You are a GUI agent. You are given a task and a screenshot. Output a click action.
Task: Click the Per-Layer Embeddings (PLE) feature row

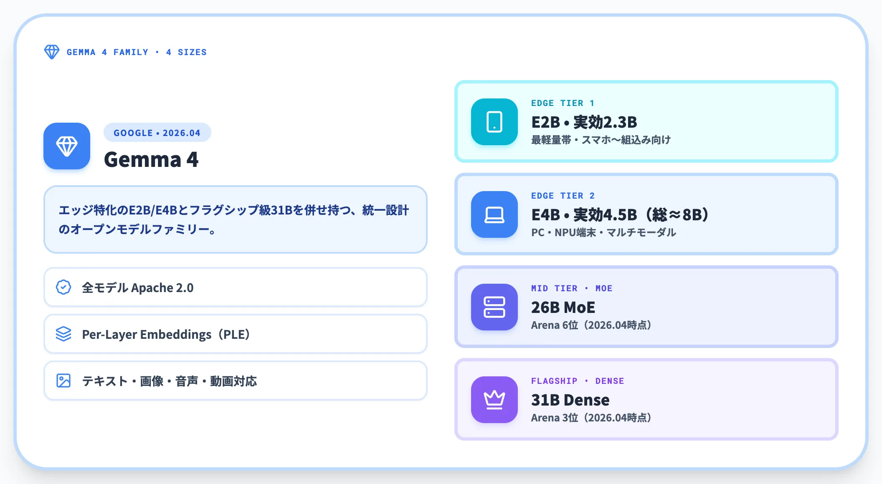[236, 334]
